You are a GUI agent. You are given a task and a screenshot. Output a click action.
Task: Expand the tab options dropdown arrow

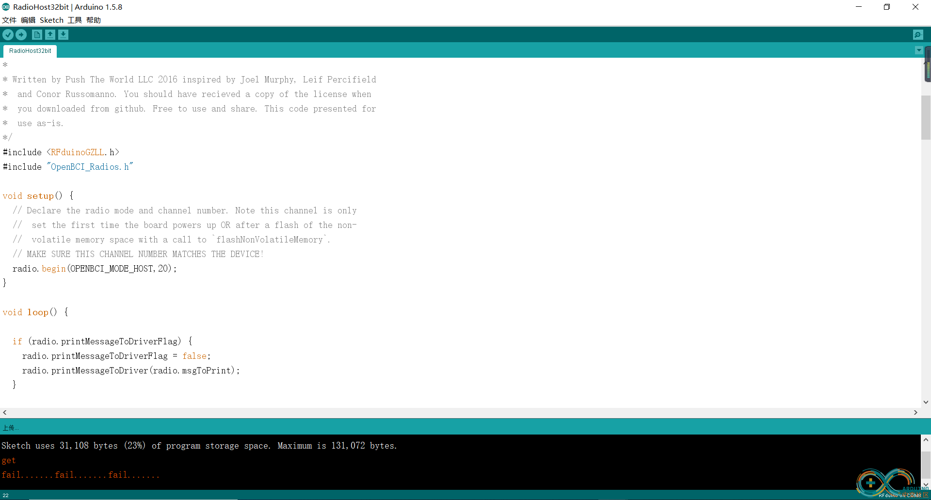(x=918, y=50)
